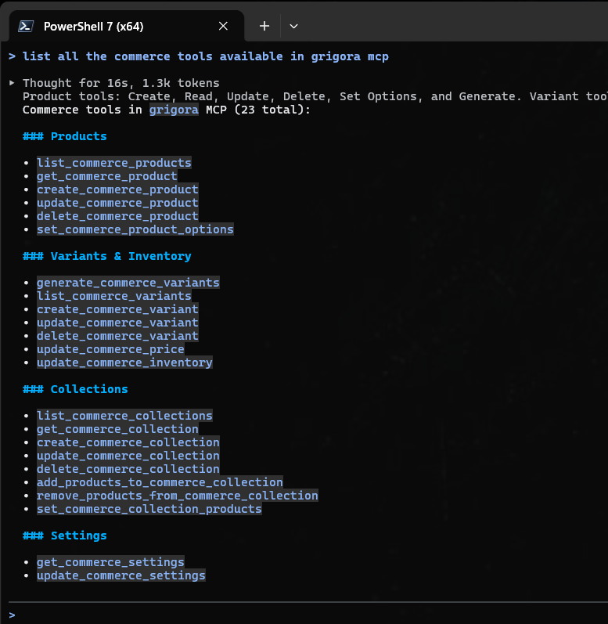Click 'set_commerce_product_options' entry
The width and height of the screenshot is (608, 624).
135,229
